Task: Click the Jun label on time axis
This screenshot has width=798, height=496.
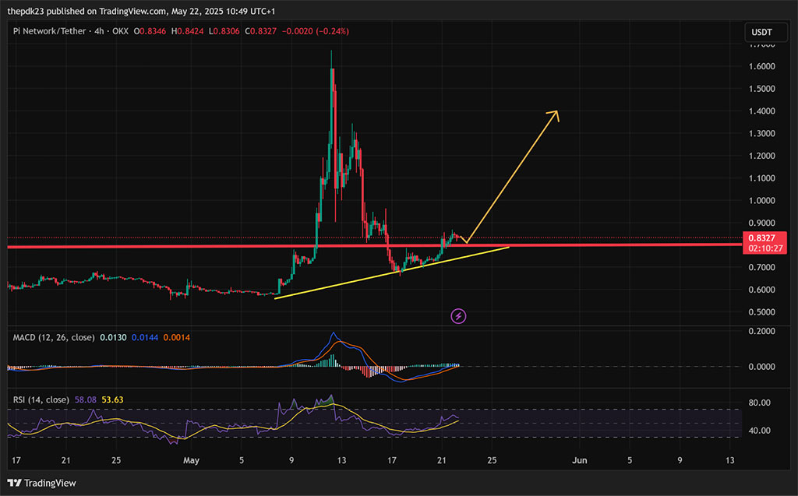Action: tap(580, 460)
